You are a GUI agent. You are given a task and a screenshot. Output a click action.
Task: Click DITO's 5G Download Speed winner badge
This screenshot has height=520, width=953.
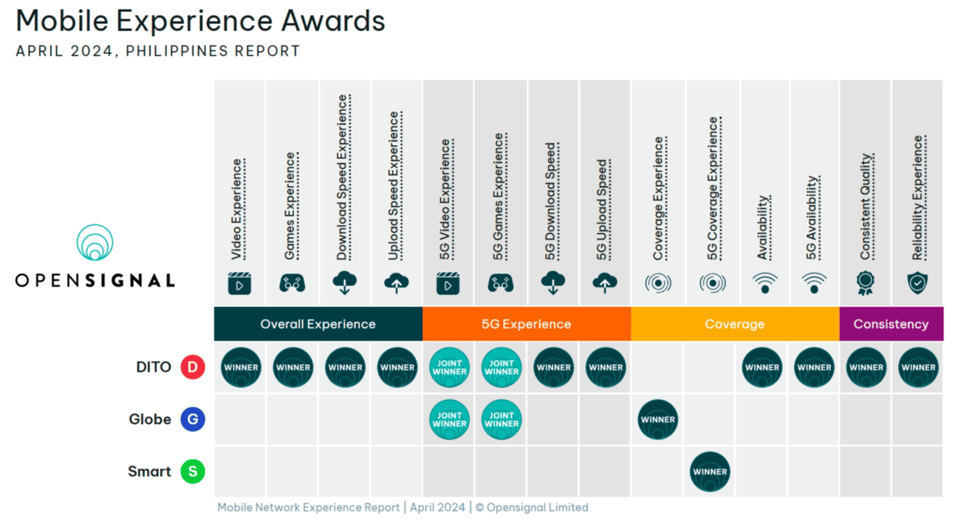(x=553, y=367)
